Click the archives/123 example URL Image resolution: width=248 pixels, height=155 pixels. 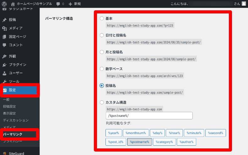click(x=145, y=76)
